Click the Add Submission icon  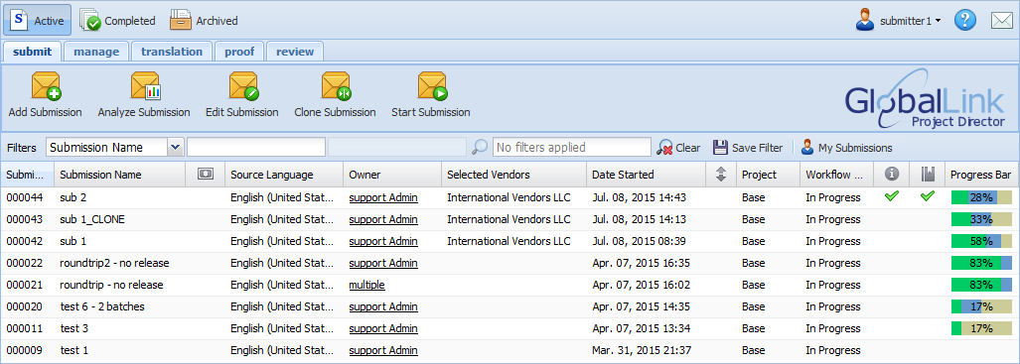click(x=46, y=86)
